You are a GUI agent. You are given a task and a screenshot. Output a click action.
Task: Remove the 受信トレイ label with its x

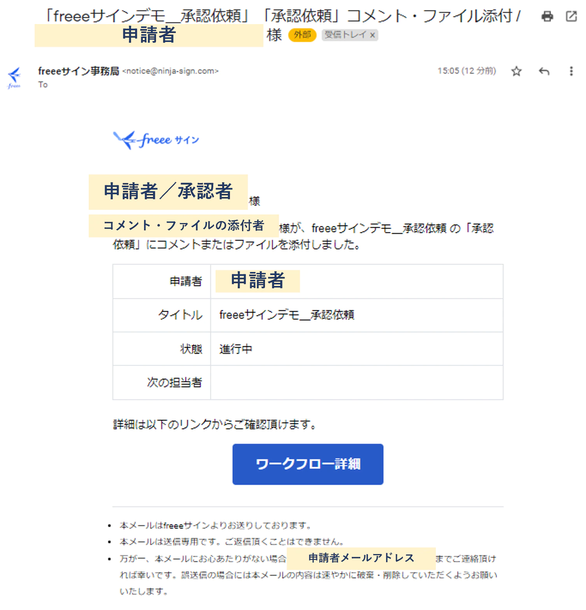point(372,35)
